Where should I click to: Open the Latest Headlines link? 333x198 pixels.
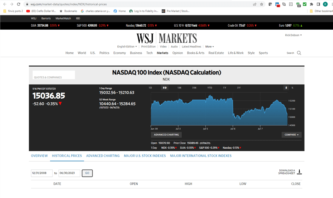pyautogui.click(x=191, y=46)
